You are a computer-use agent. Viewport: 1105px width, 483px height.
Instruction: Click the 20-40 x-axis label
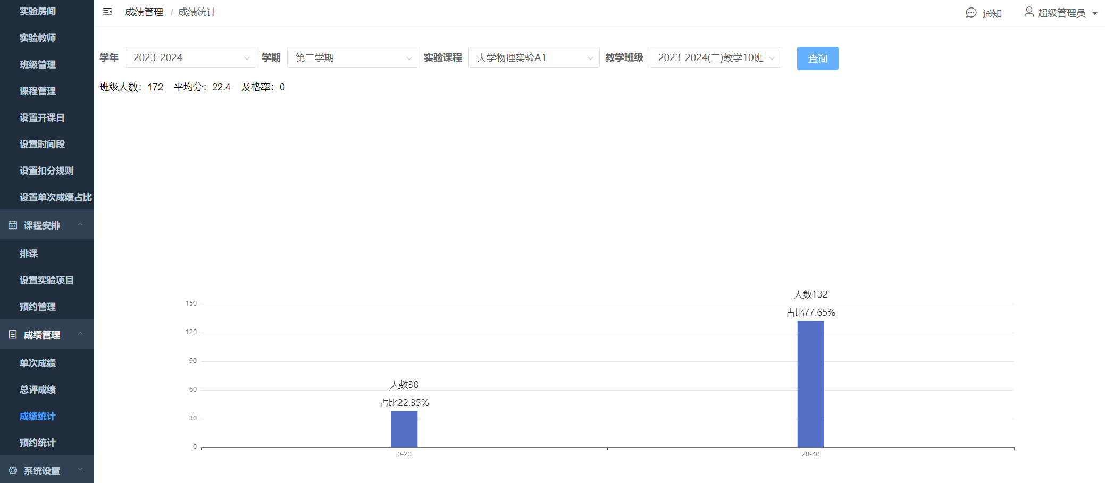(810, 454)
